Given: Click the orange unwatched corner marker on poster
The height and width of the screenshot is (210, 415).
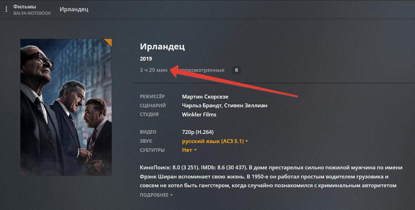Looking at the screenshot, I should 109,42.
